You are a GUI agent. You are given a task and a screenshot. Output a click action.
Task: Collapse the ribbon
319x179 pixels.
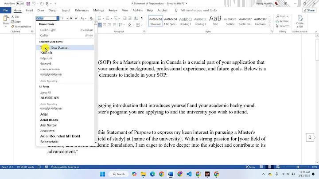tap(316, 32)
